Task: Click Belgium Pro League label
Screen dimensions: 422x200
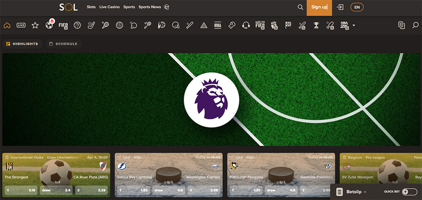Action: (366, 158)
